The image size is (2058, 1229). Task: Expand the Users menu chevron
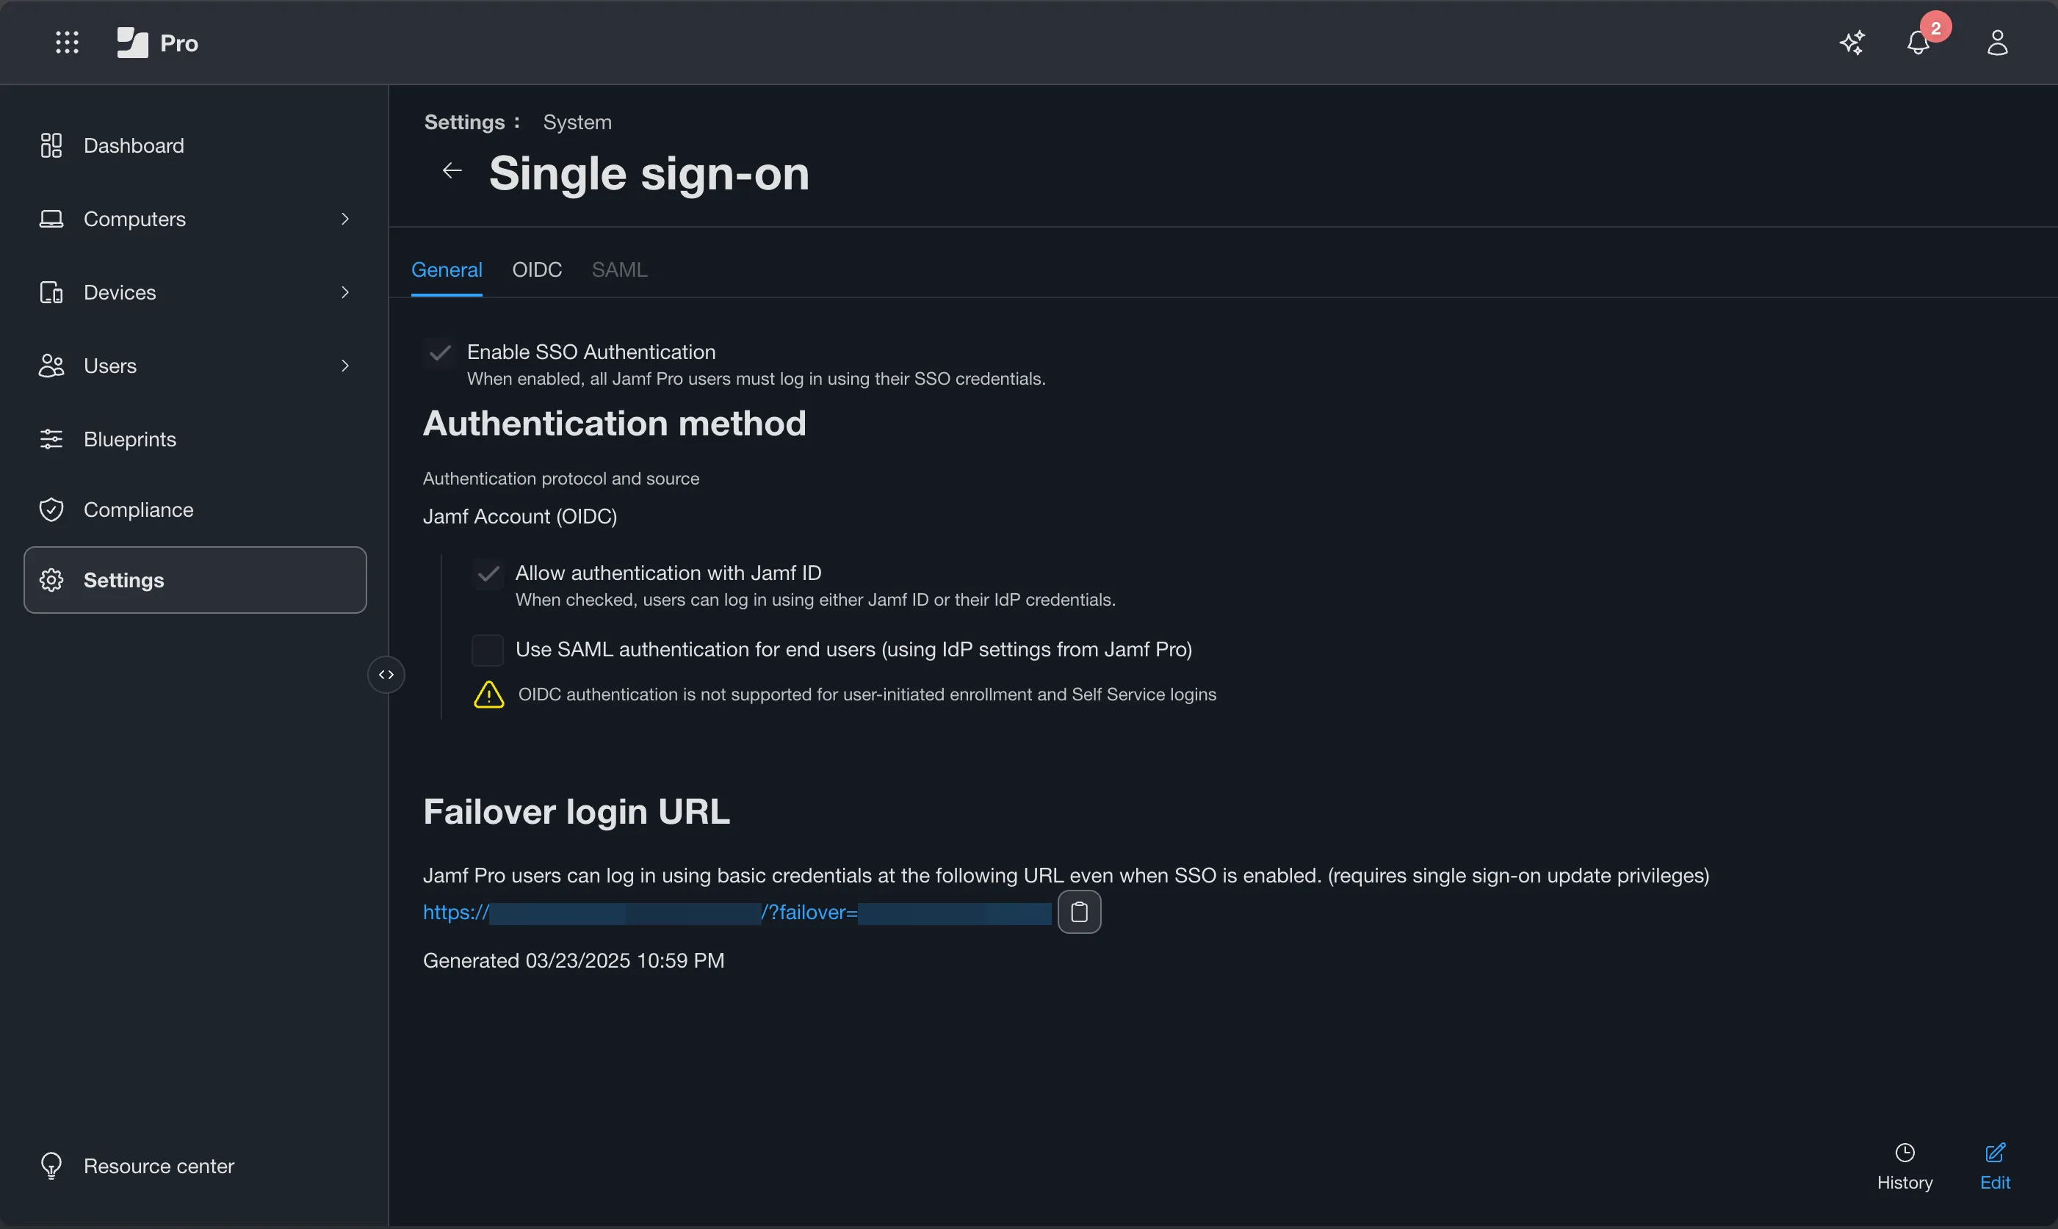(x=345, y=365)
